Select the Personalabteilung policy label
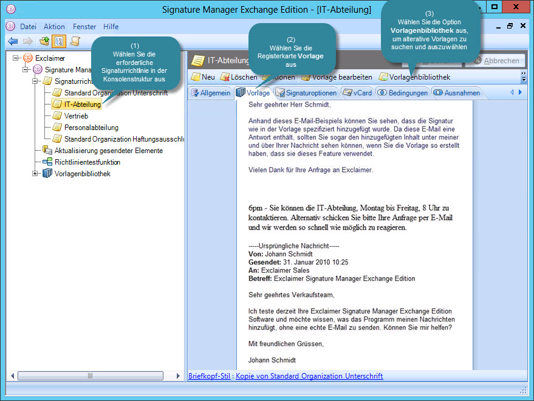The width and height of the screenshot is (534, 401). click(91, 128)
